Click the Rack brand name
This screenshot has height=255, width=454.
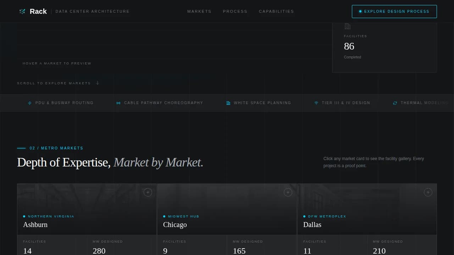[38, 11]
